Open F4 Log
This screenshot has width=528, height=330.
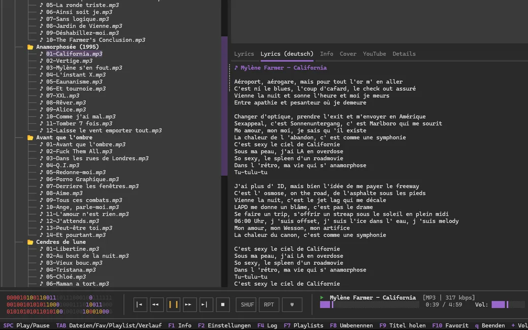(x=267, y=325)
